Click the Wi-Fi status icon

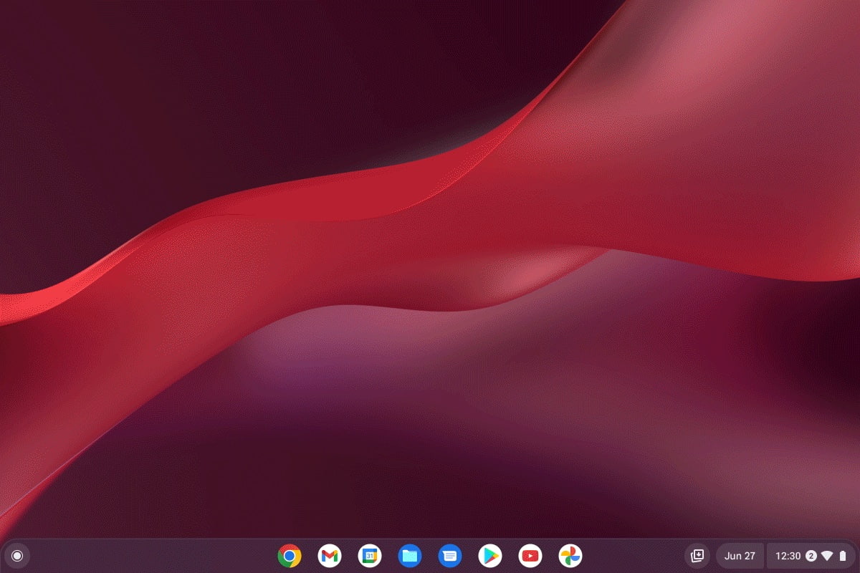827,556
